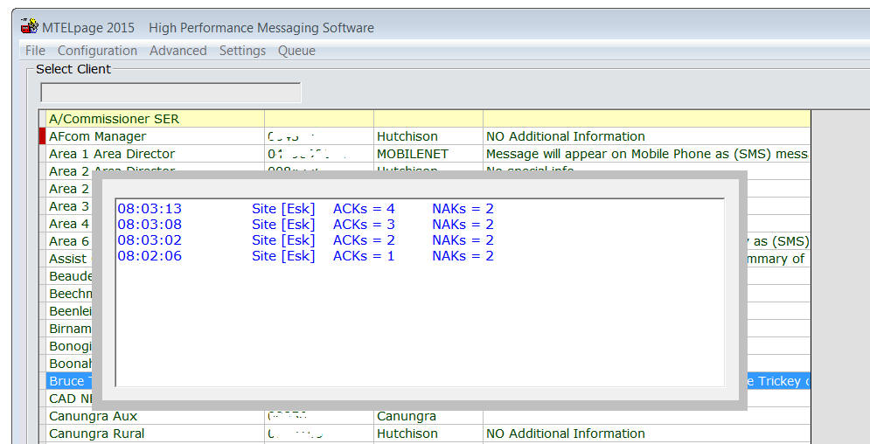Click ACKs = 4 in log
This screenshot has width=870, height=444.
364,209
